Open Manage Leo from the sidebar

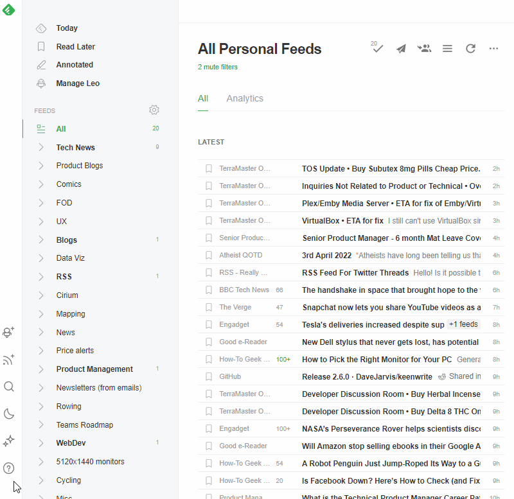pos(77,83)
